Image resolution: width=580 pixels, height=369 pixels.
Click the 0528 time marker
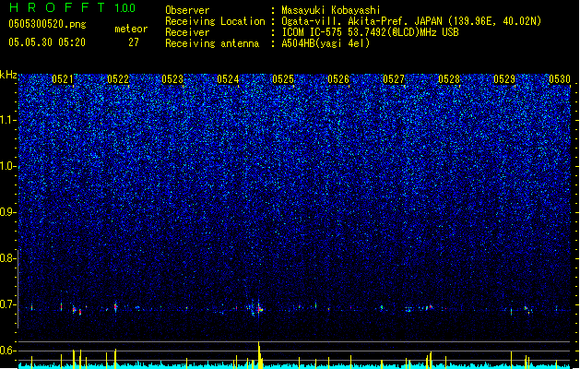(x=449, y=79)
